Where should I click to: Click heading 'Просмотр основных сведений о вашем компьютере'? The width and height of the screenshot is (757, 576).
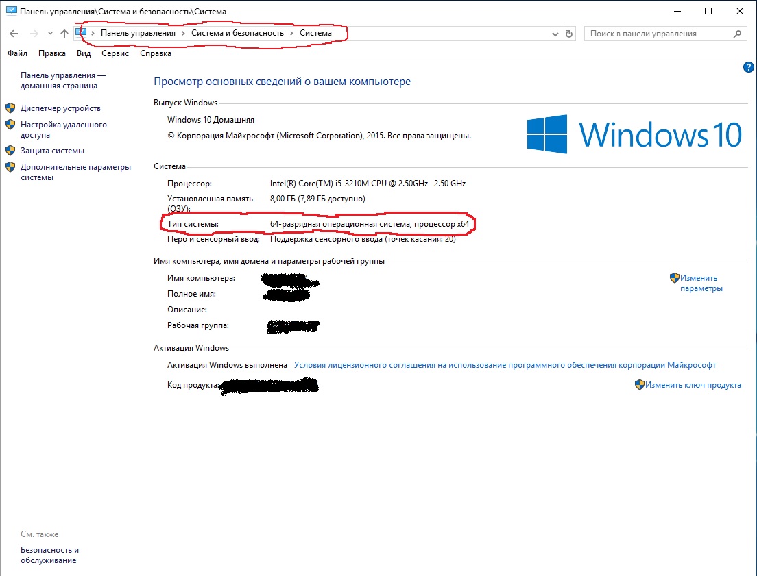[282, 82]
